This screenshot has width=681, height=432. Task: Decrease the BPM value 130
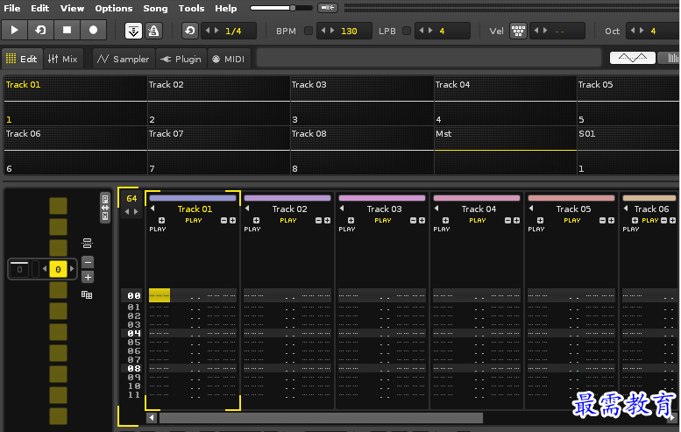click(323, 31)
